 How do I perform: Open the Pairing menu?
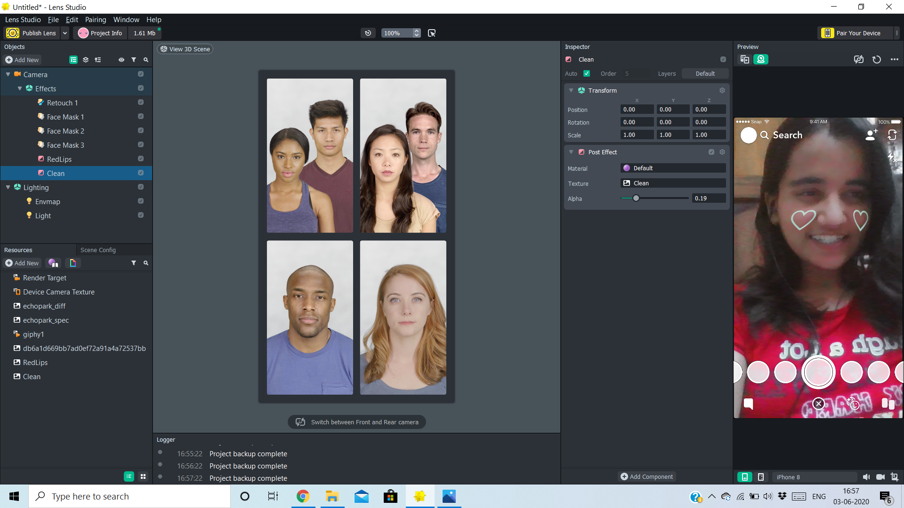(x=96, y=20)
